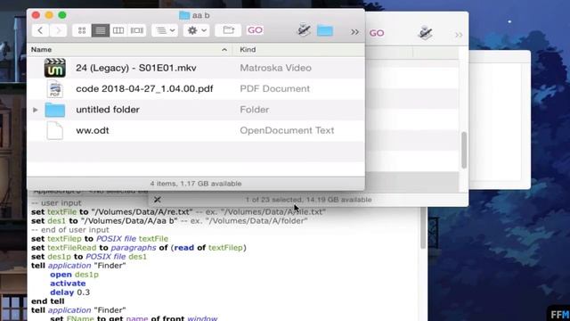The image size is (570, 321).
Task: Click script line 'set textFilep to POSIX file textFile'
Action: [100, 239]
